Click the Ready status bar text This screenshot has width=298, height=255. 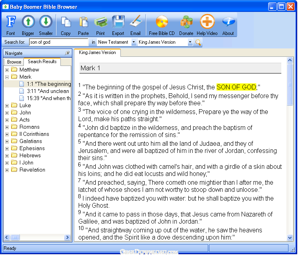point(10,248)
